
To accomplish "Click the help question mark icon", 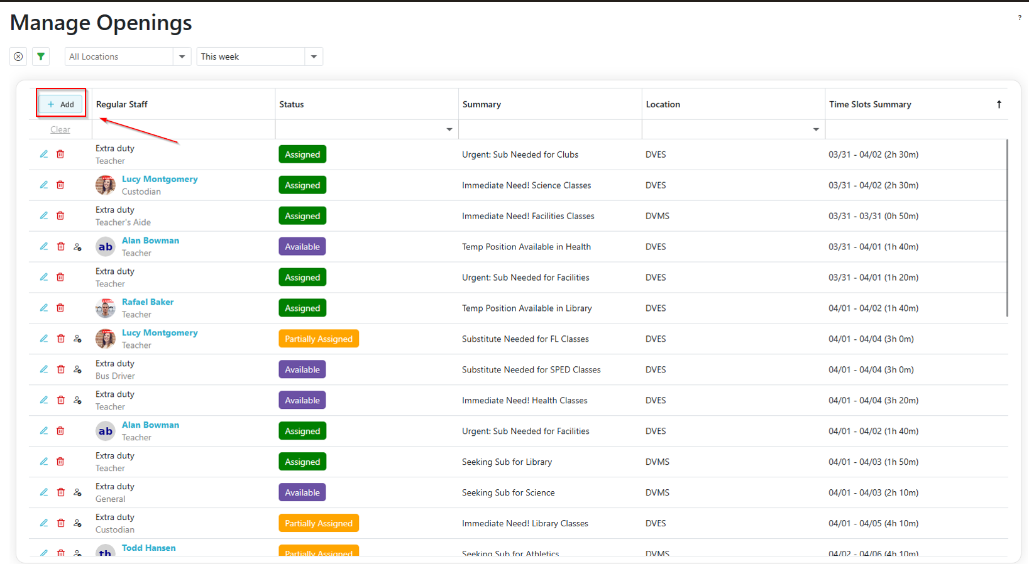I will click(1019, 18).
